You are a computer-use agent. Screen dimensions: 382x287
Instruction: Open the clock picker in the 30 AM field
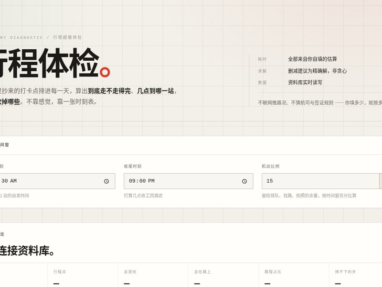(106, 181)
